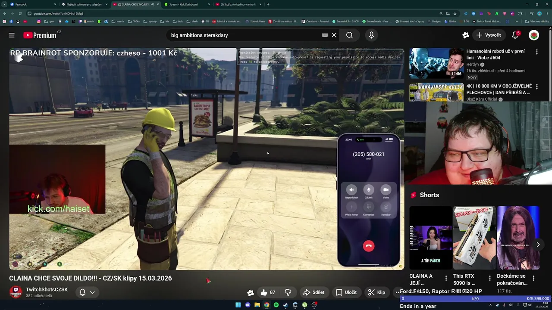Save the video with Uložit

tap(346, 292)
